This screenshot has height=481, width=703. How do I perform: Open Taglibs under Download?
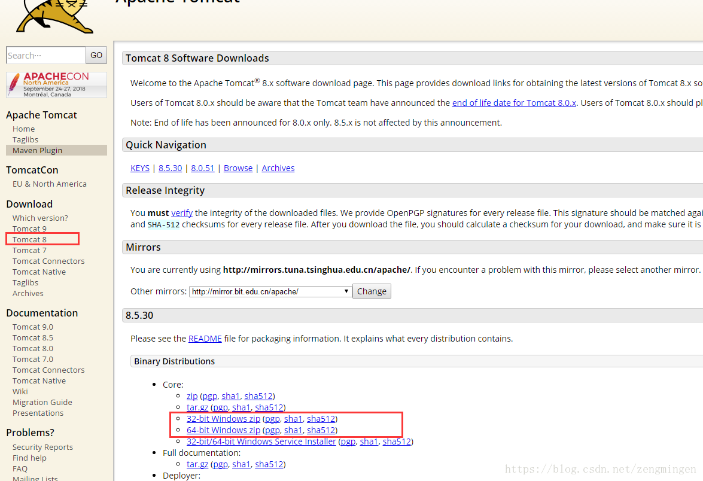[26, 283]
